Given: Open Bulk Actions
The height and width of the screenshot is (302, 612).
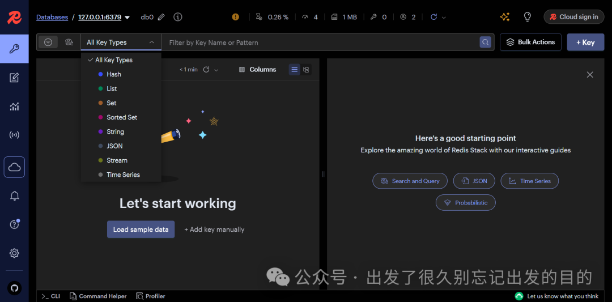Looking at the screenshot, I should tap(530, 42).
